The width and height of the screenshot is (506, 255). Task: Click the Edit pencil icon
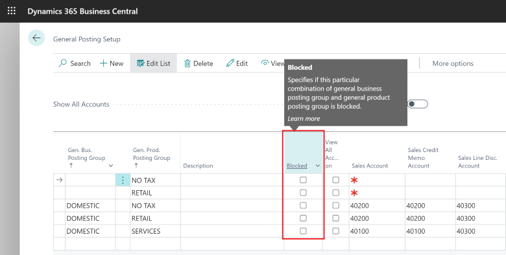click(x=230, y=63)
